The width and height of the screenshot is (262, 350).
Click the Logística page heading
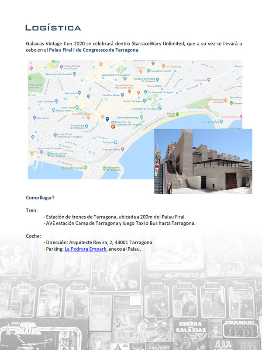(x=53, y=28)
